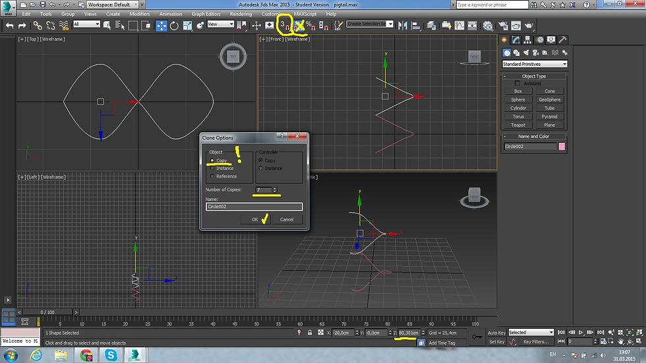Click the Align tool icon

pyautogui.click(x=416, y=26)
